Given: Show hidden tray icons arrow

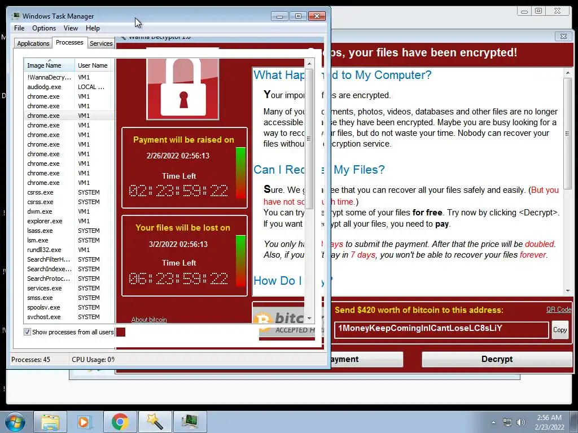Looking at the screenshot, I should (493, 422).
